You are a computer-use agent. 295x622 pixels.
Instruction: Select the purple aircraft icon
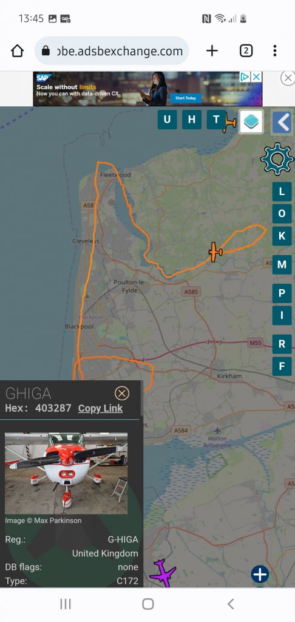(x=163, y=573)
